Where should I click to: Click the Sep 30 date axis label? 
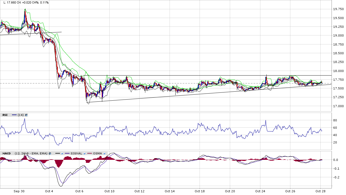pos(19,191)
